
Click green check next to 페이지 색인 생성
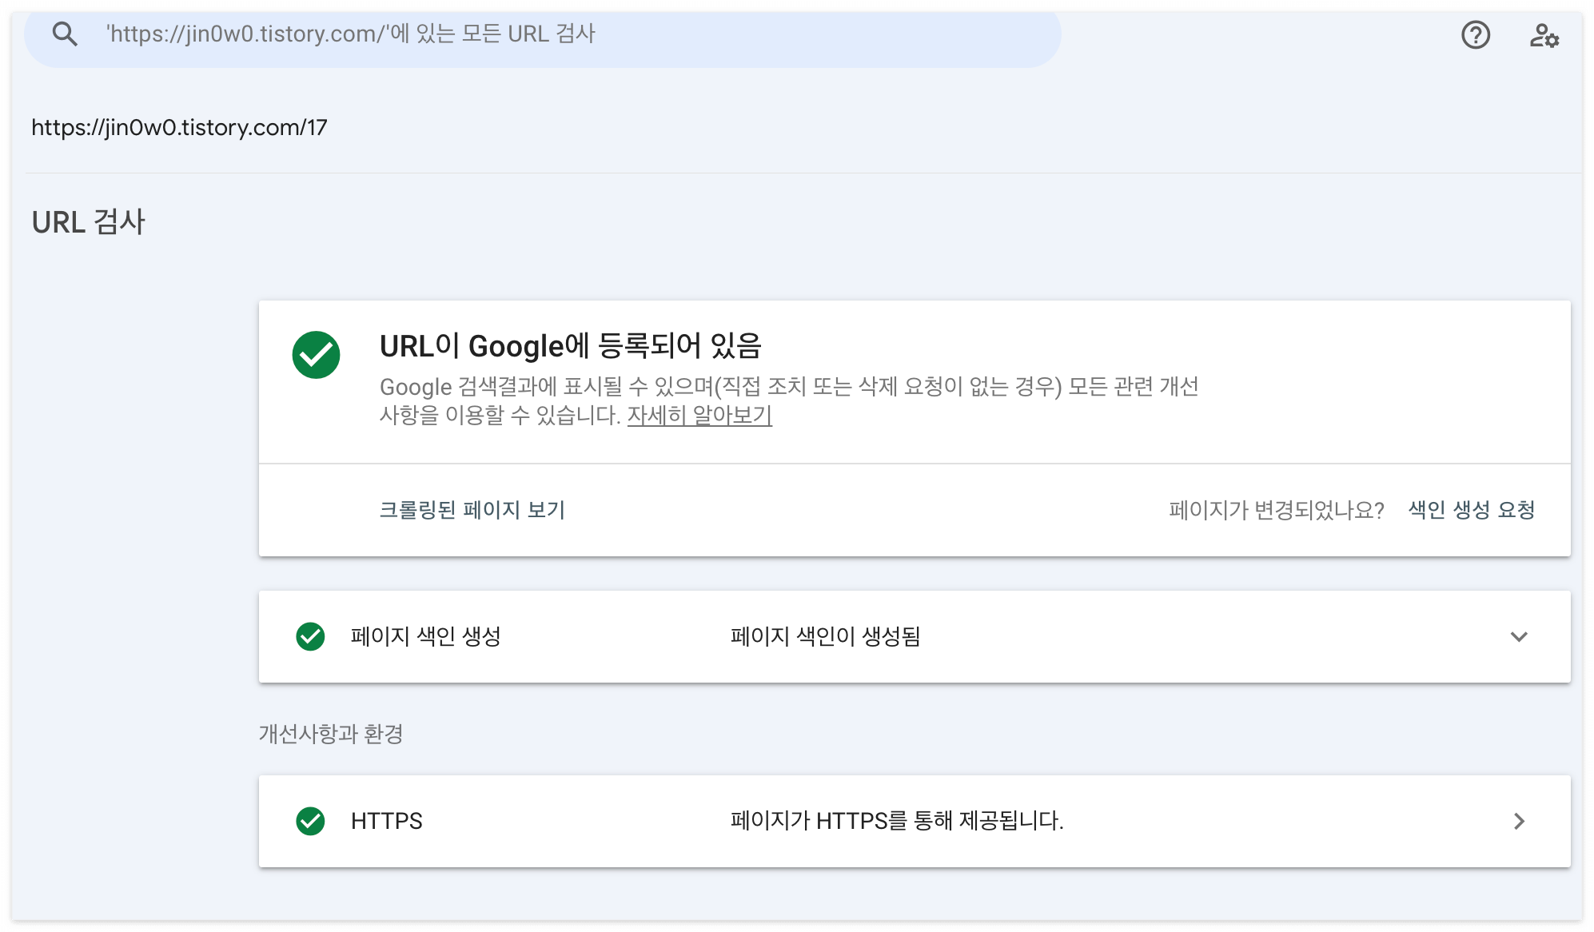[310, 637]
